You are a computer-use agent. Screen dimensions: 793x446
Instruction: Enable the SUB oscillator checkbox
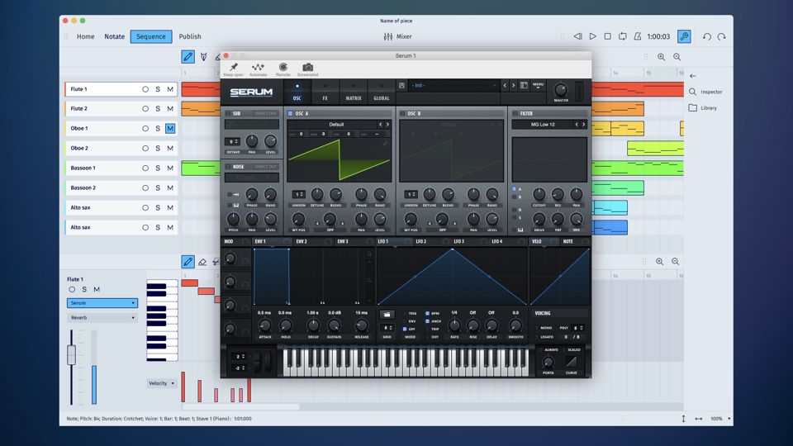[228, 114]
